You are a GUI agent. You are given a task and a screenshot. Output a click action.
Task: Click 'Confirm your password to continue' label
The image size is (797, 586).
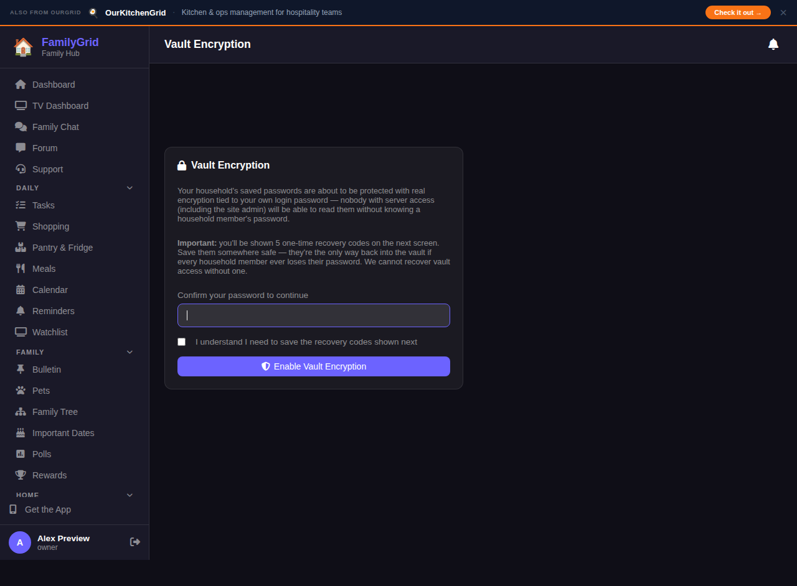pos(243,295)
